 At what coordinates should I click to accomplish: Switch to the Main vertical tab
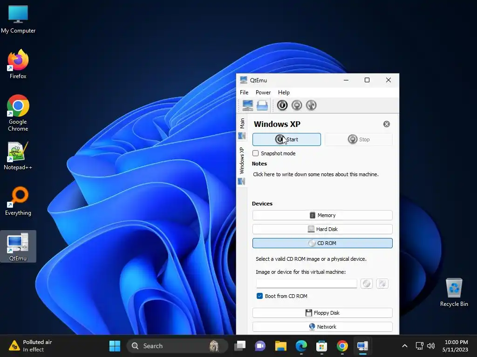point(242,128)
